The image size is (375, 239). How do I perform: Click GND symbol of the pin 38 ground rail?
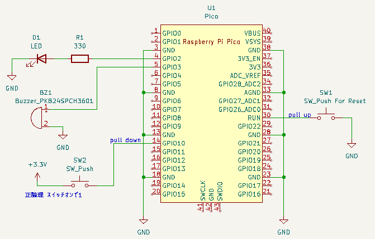[x=284, y=221]
